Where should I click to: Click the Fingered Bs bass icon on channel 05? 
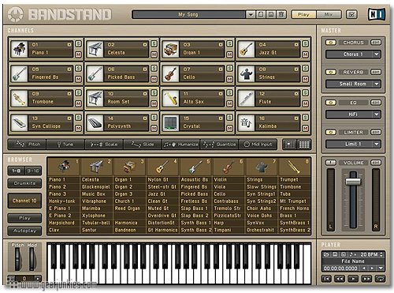(x=19, y=73)
